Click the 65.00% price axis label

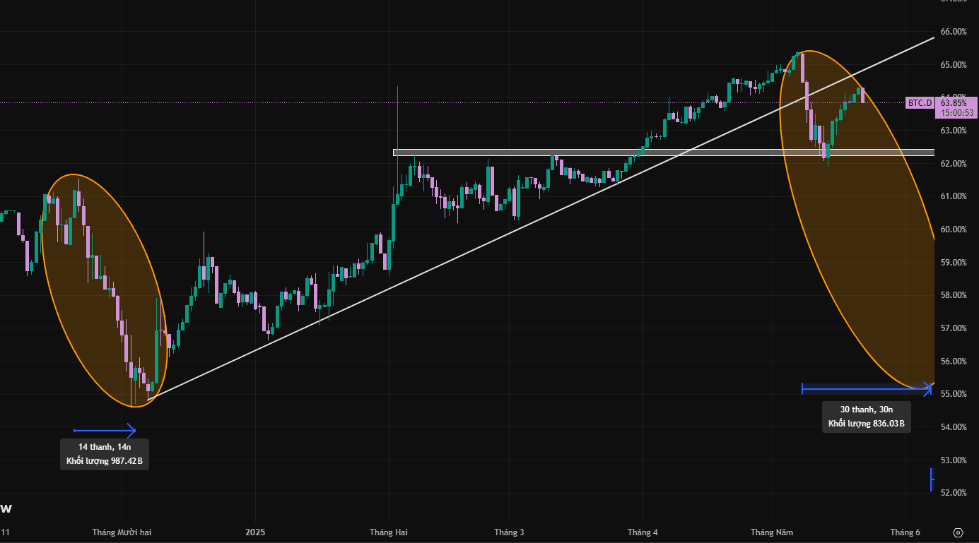[954, 65]
